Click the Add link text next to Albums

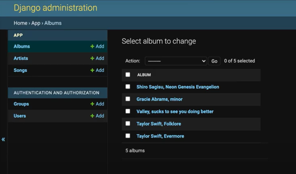pos(100,47)
